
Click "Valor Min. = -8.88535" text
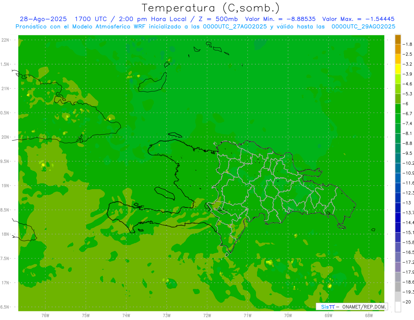[x=280, y=19]
